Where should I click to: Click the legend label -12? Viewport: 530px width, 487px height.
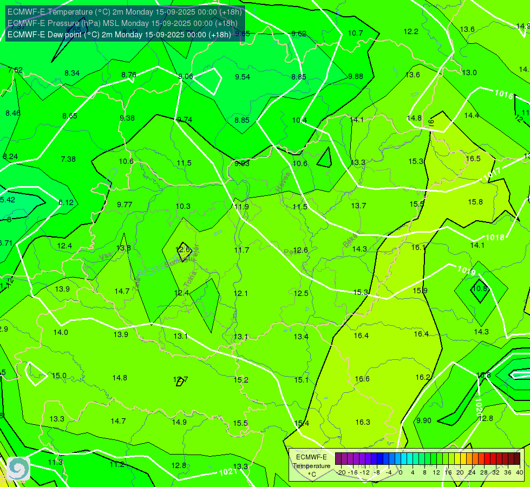tap(365, 472)
